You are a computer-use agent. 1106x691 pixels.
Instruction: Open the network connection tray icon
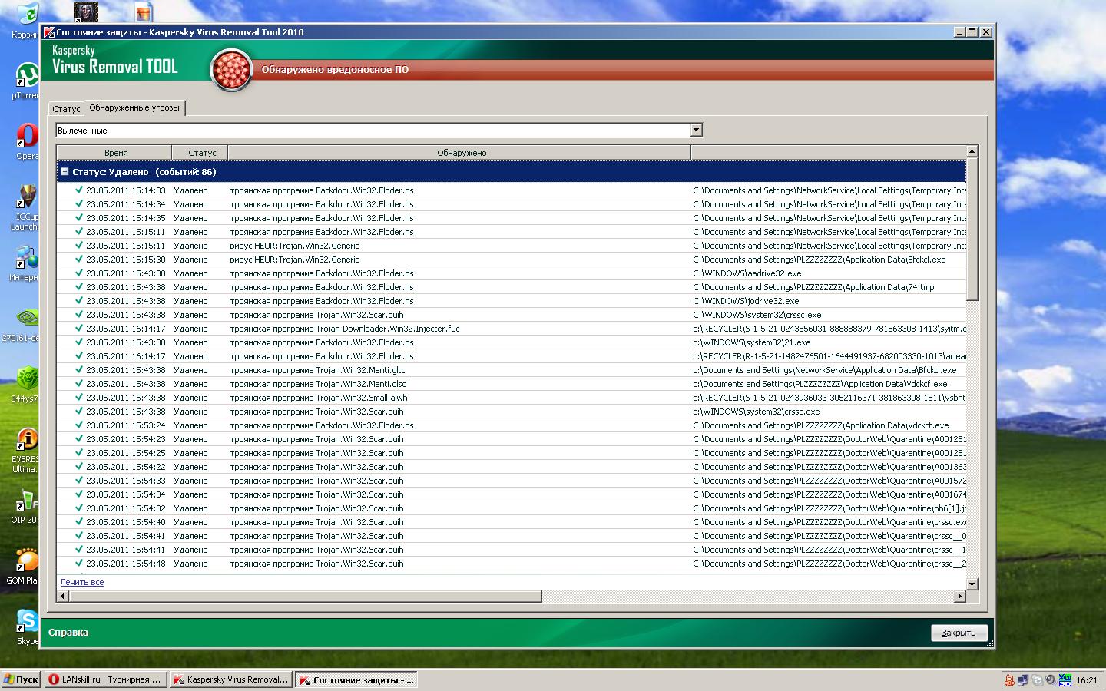tap(1023, 680)
